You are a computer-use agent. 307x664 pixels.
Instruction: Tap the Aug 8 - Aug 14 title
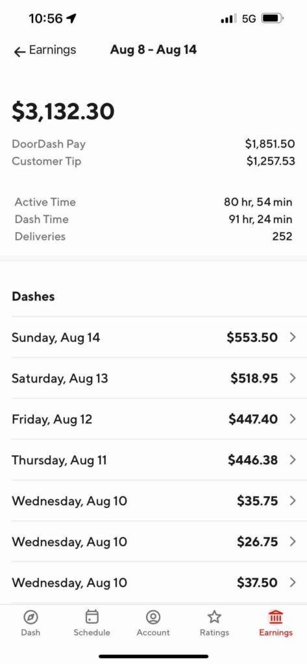[x=153, y=50]
